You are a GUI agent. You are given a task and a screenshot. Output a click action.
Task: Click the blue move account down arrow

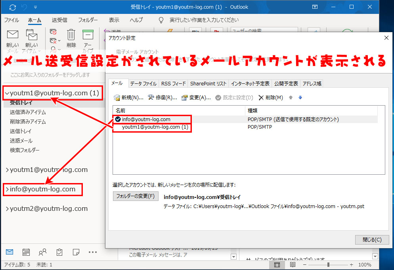(300, 98)
